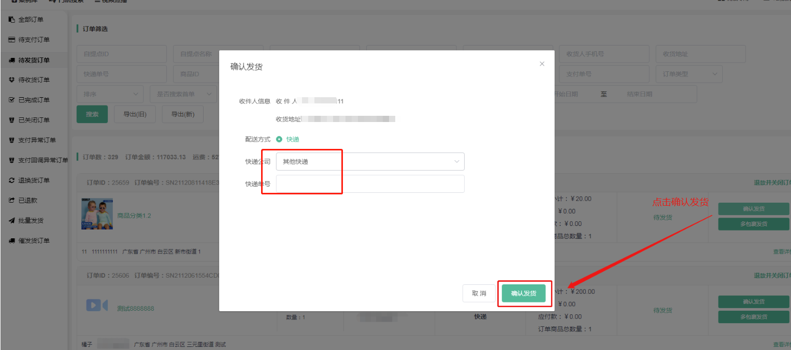The height and width of the screenshot is (350, 791).
Task: Close the 确认发货 dialog with X
Action: point(542,64)
